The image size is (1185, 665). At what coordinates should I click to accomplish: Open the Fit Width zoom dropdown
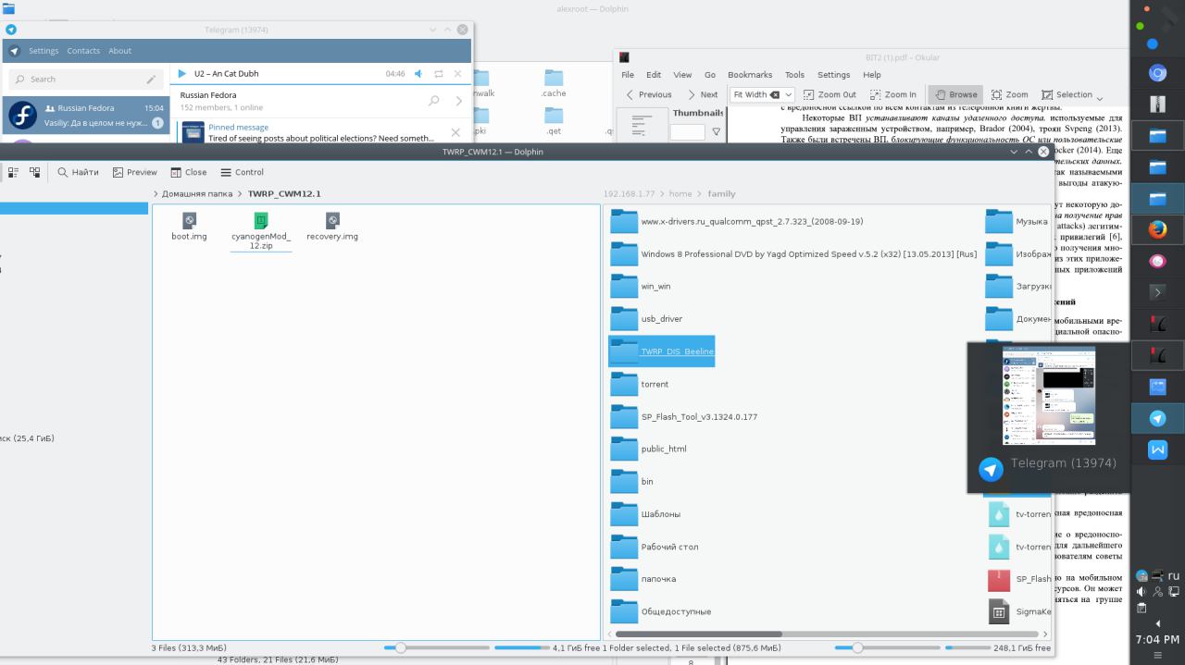(x=789, y=94)
